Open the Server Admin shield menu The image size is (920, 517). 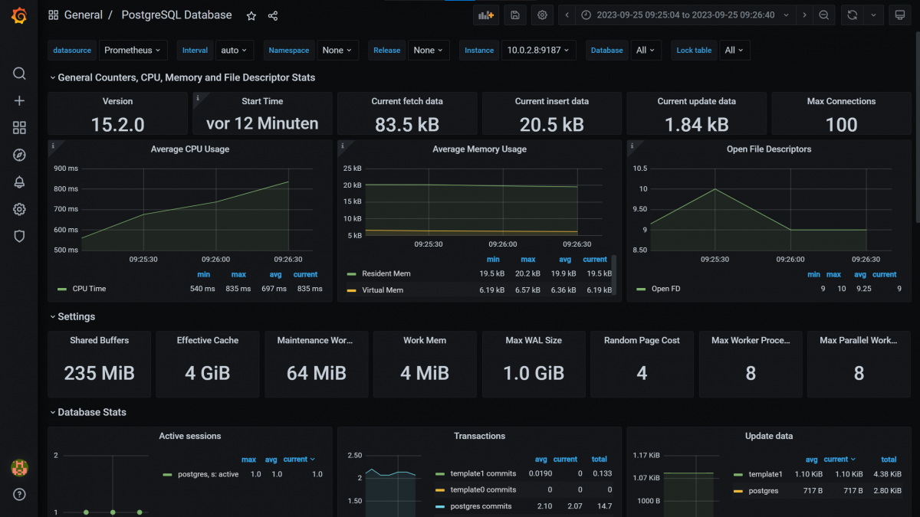(19, 236)
